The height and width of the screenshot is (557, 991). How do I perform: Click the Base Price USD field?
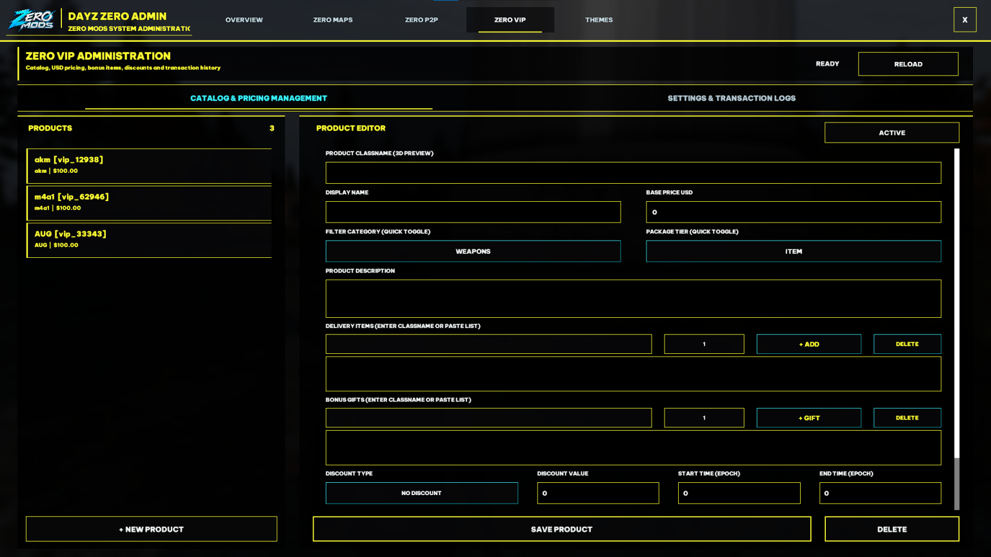(794, 212)
